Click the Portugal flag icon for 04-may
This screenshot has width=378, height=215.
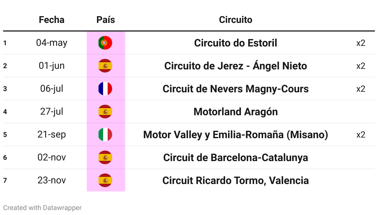[105, 43]
